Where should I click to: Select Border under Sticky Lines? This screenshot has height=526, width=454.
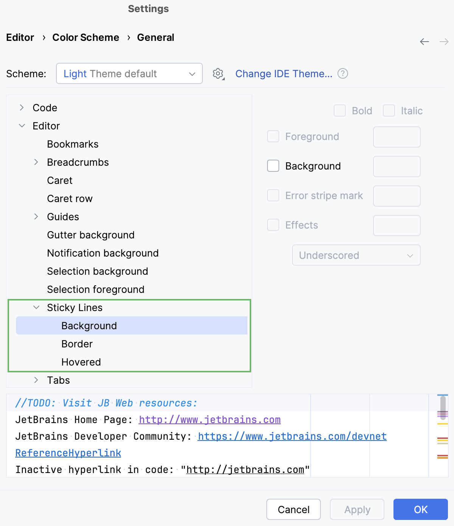click(x=77, y=344)
